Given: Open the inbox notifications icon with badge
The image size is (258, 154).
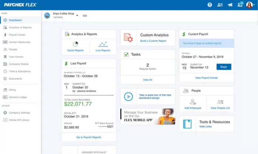Looking at the screenshot, I should 240,4.
